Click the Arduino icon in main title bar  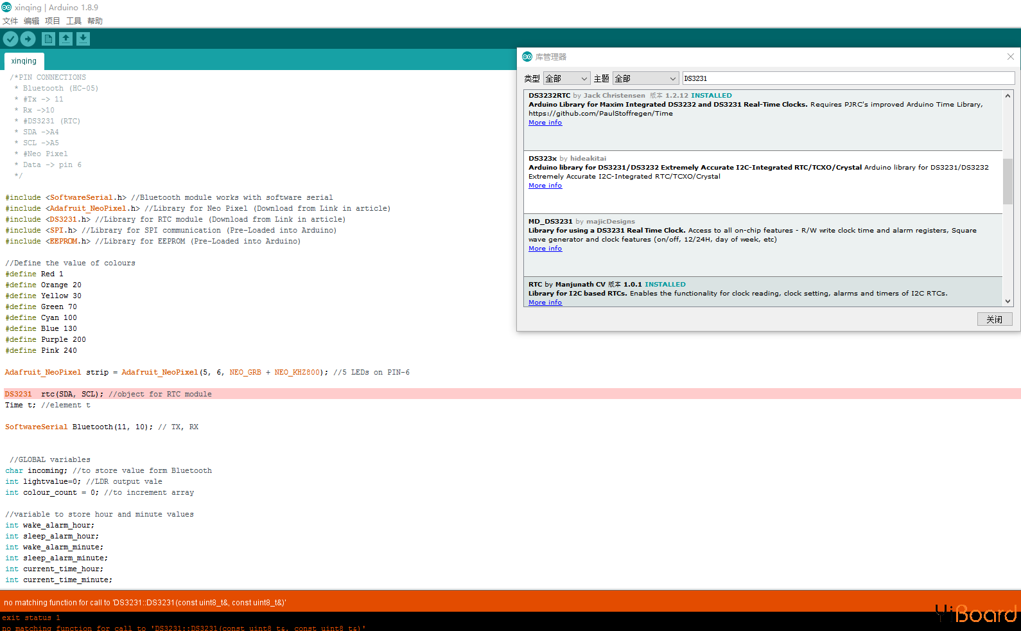[6, 7]
